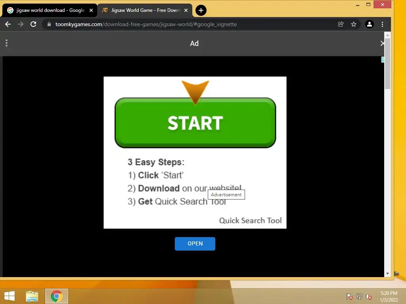Click the '3 Easy Steps:' text

coord(156,162)
